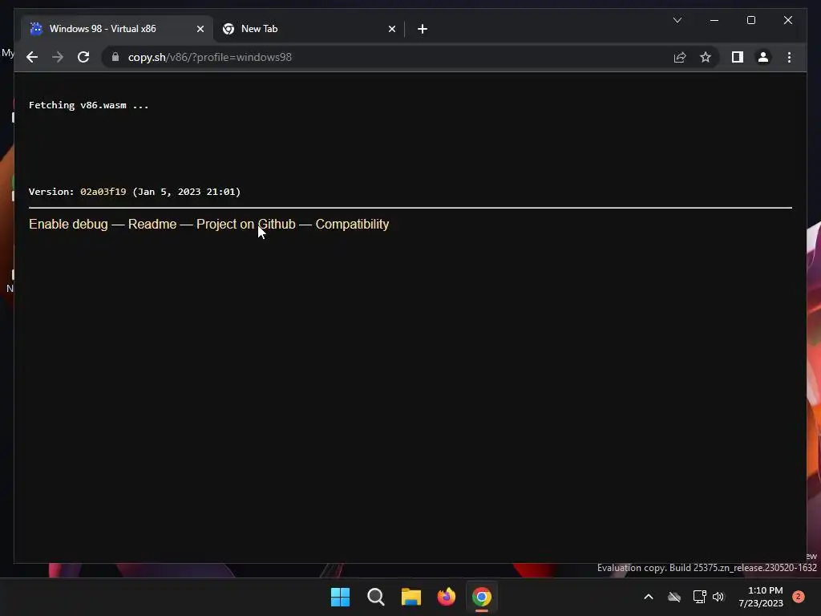Open the notification badge showing 2
Viewport: 821px width, 616px height.
[798, 596]
